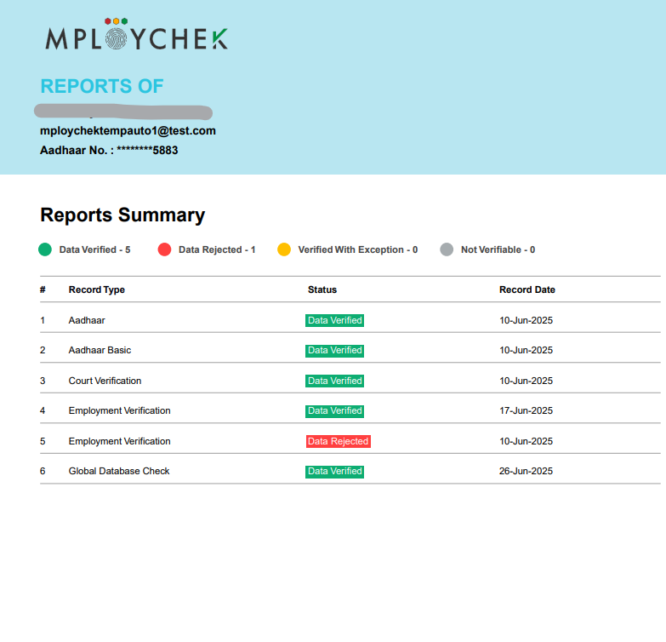
Task: Click the Record Type column header
Action: pos(96,289)
